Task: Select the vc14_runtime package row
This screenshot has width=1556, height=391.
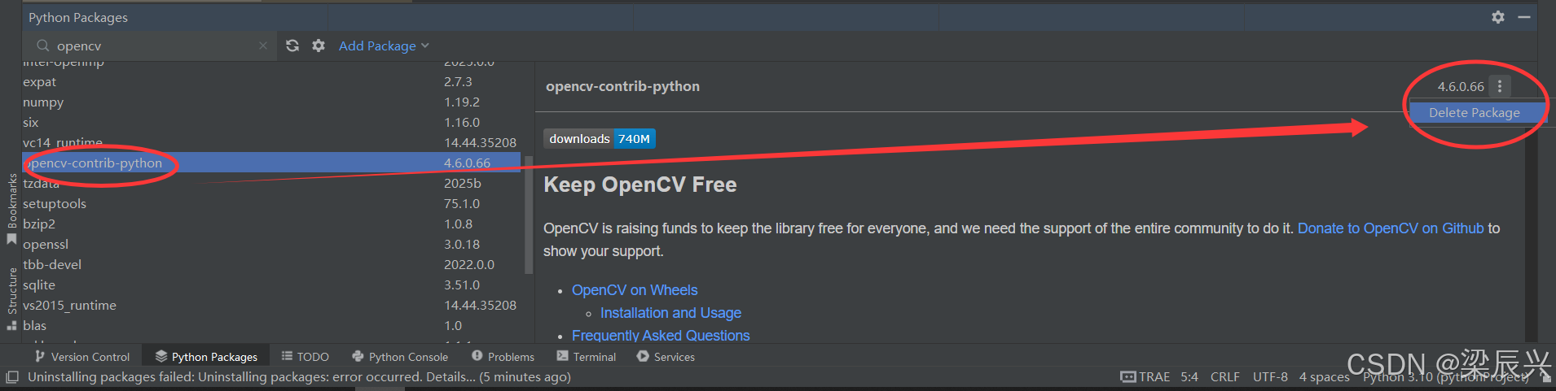Action: pos(271,142)
